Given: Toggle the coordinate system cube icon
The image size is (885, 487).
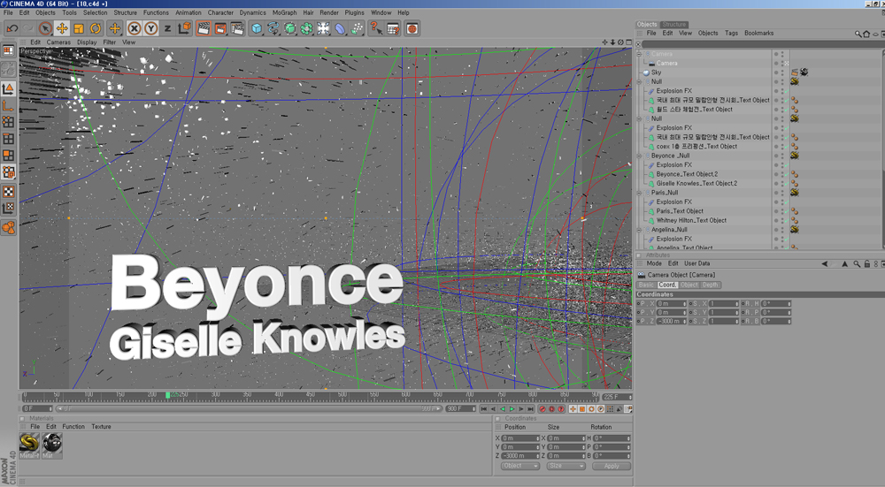Looking at the screenshot, I should coord(185,28).
